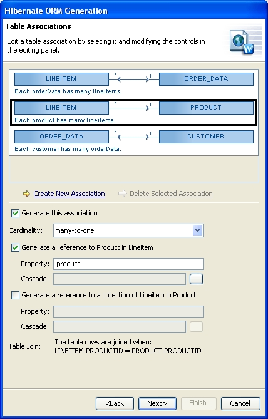Open Cascade ellipsis button for Product reference
The image size is (268, 419).
coord(197,279)
